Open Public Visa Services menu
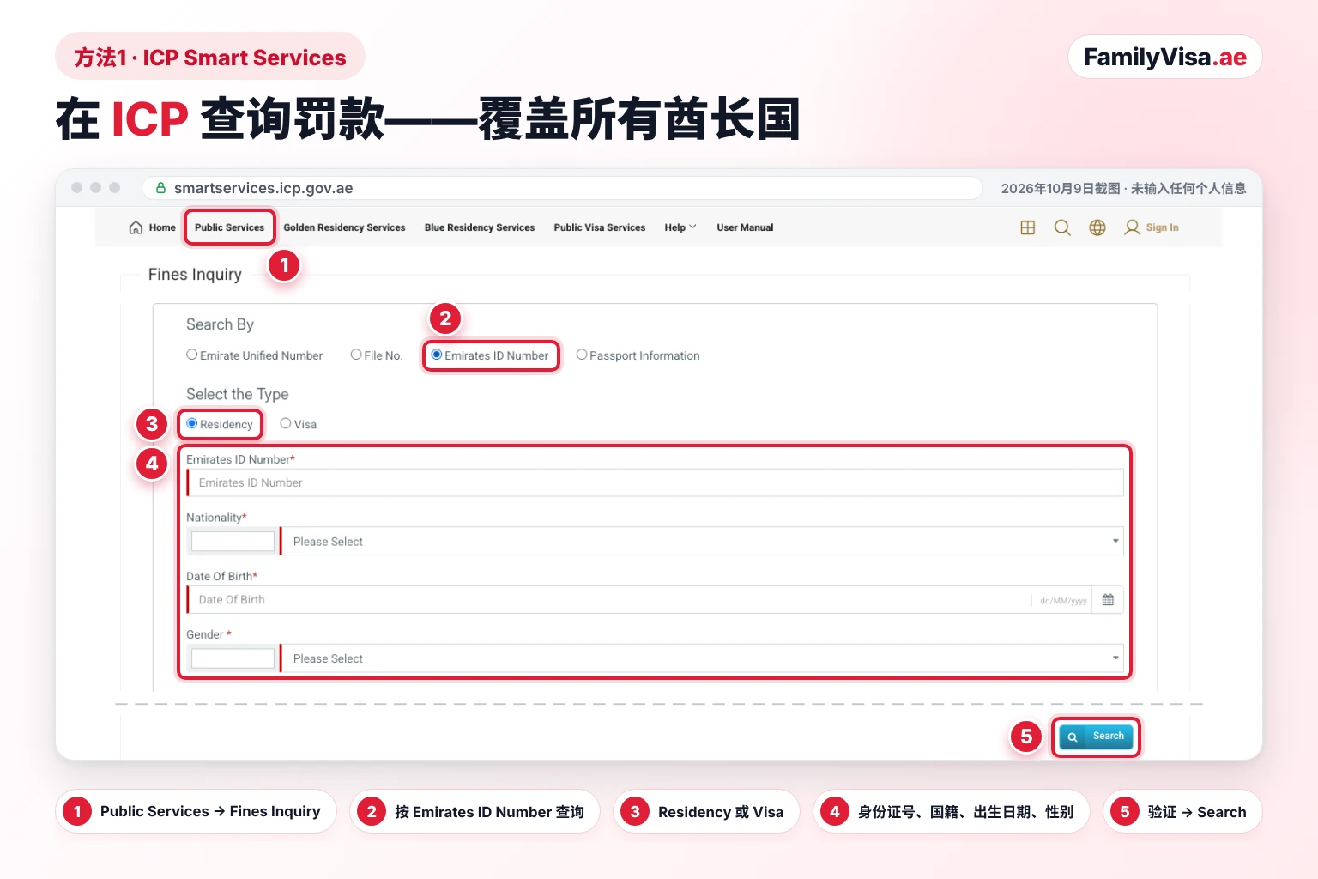The width and height of the screenshot is (1318, 879). pyautogui.click(x=600, y=227)
